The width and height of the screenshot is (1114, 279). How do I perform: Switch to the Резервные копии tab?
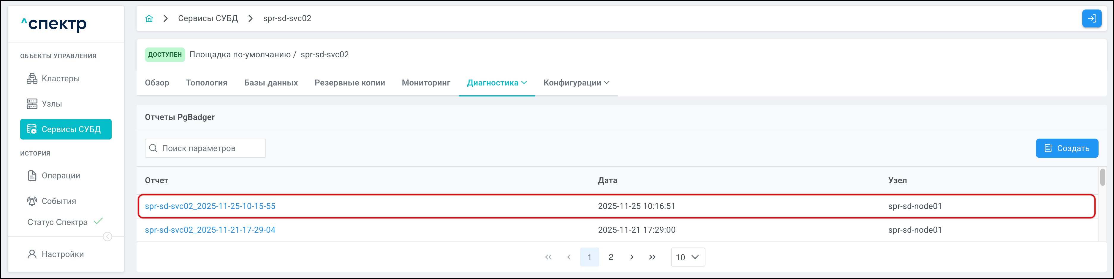coord(349,83)
